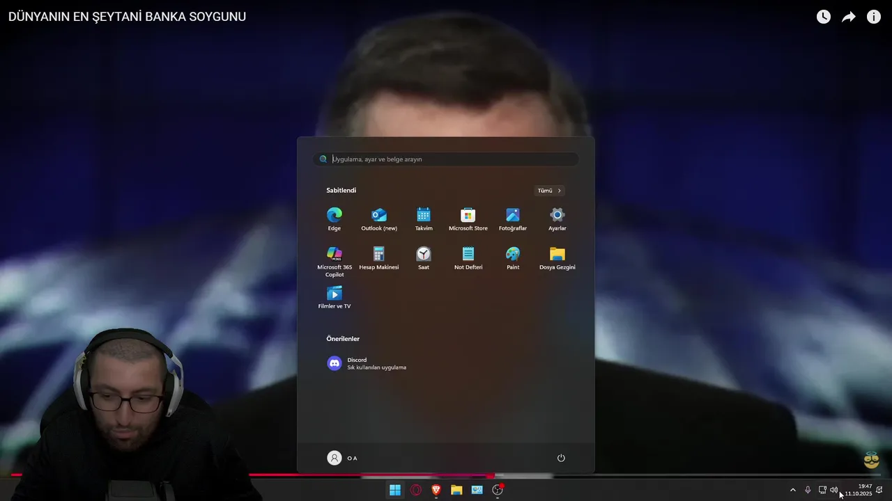Launch Outlook (new) app
Screen dimensions: 892x501
[x=379, y=218]
